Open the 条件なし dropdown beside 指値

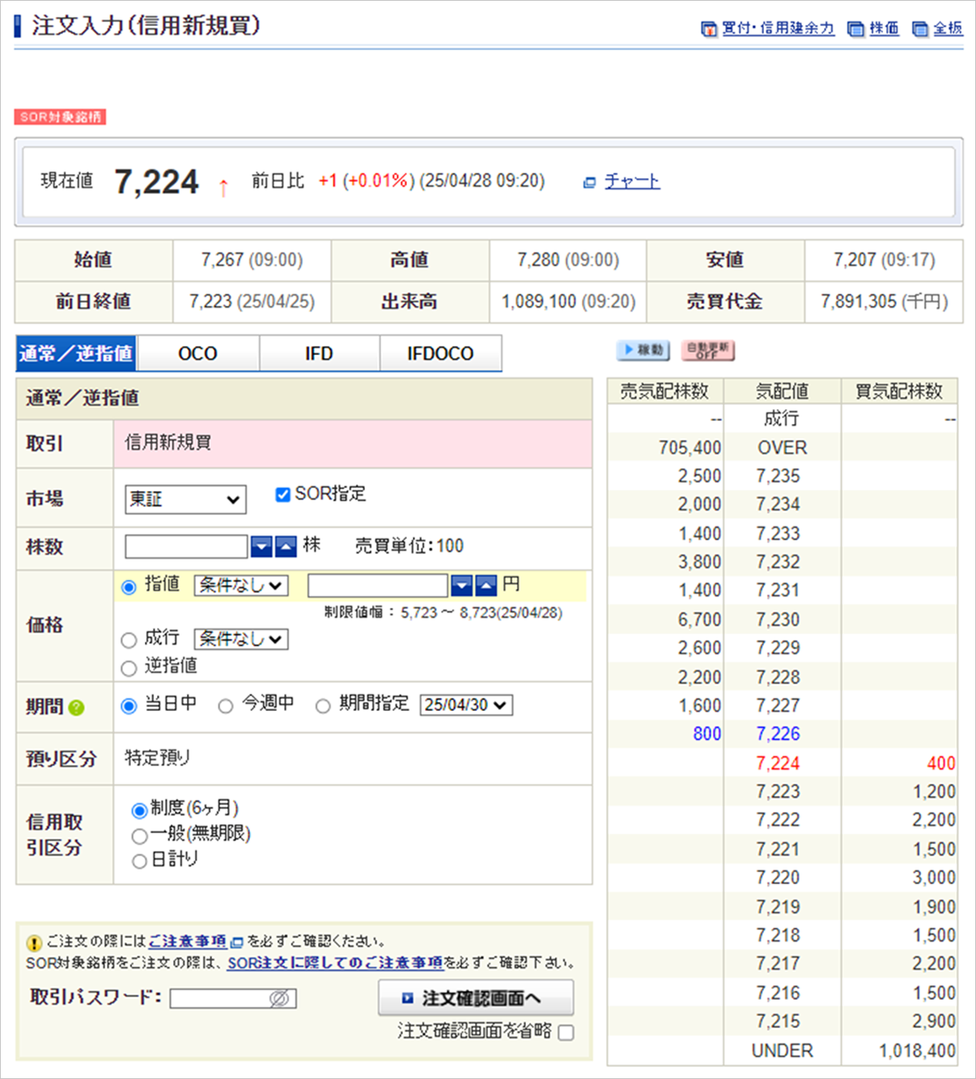(241, 586)
